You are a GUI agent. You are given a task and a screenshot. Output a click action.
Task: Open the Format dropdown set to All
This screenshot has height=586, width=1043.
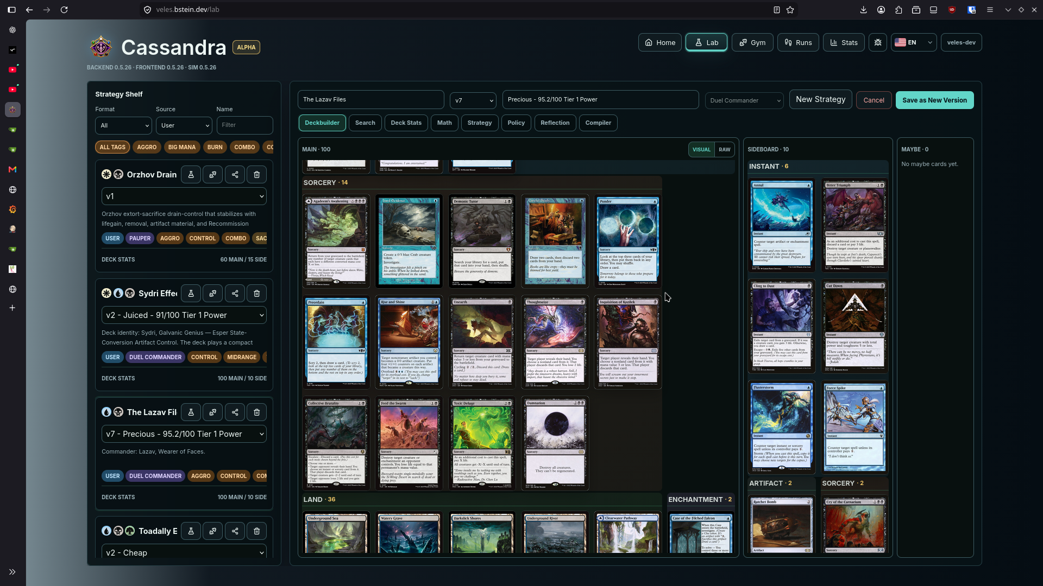[x=124, y=125]
